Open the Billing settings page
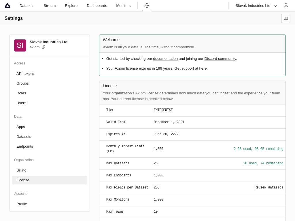 point(21,170)
